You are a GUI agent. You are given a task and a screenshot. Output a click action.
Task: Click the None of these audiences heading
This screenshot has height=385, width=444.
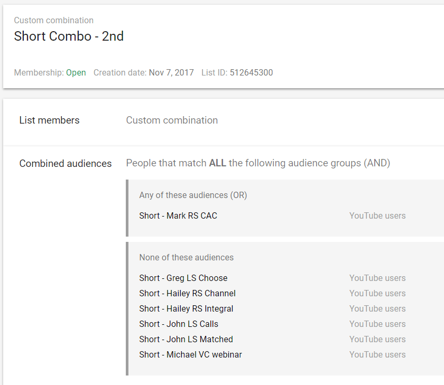click(x=186, y=258)
